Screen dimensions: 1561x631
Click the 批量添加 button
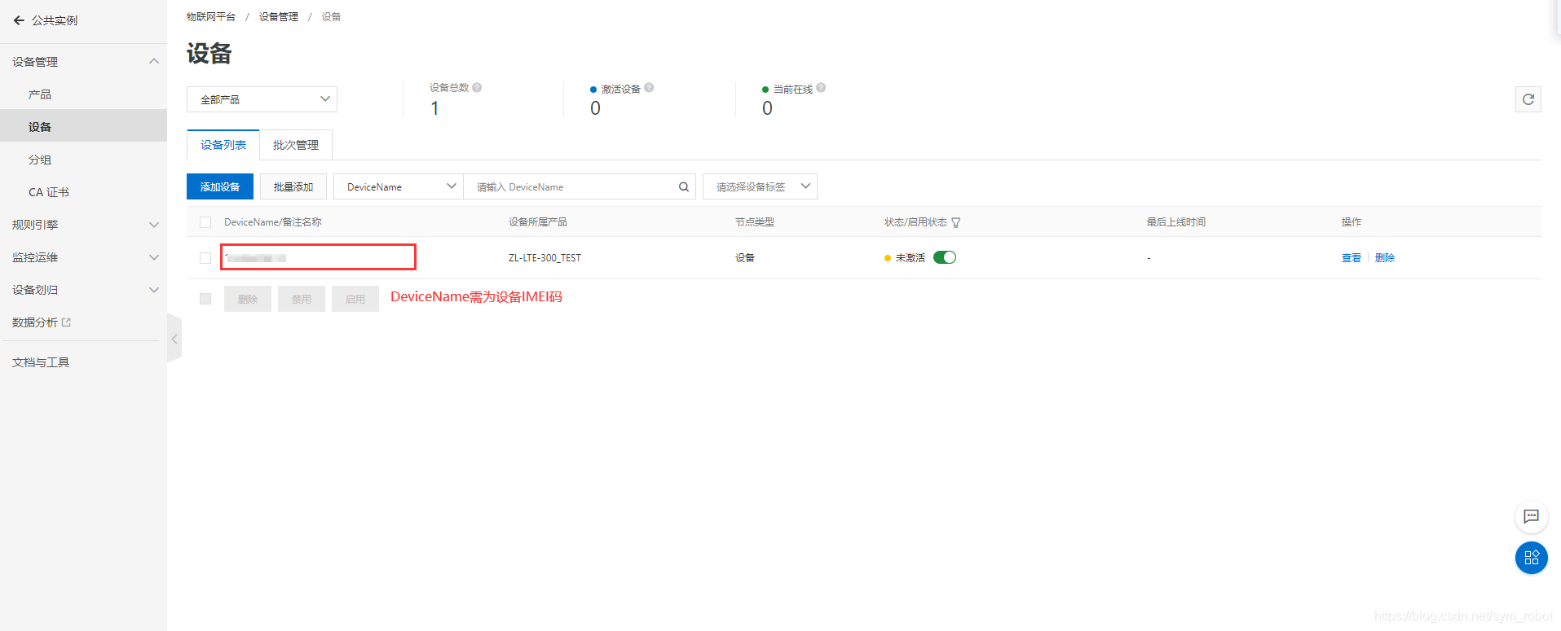tap(293, 186)
